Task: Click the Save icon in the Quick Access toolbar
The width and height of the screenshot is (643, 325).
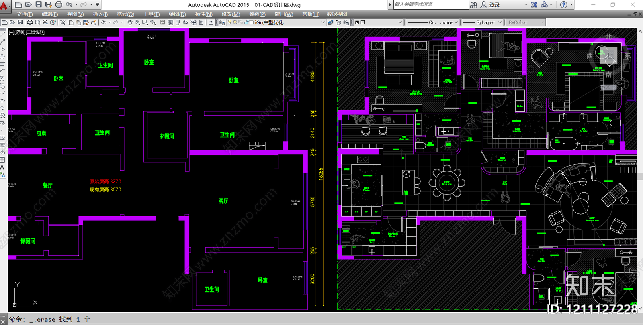Action: coord(39,4)
